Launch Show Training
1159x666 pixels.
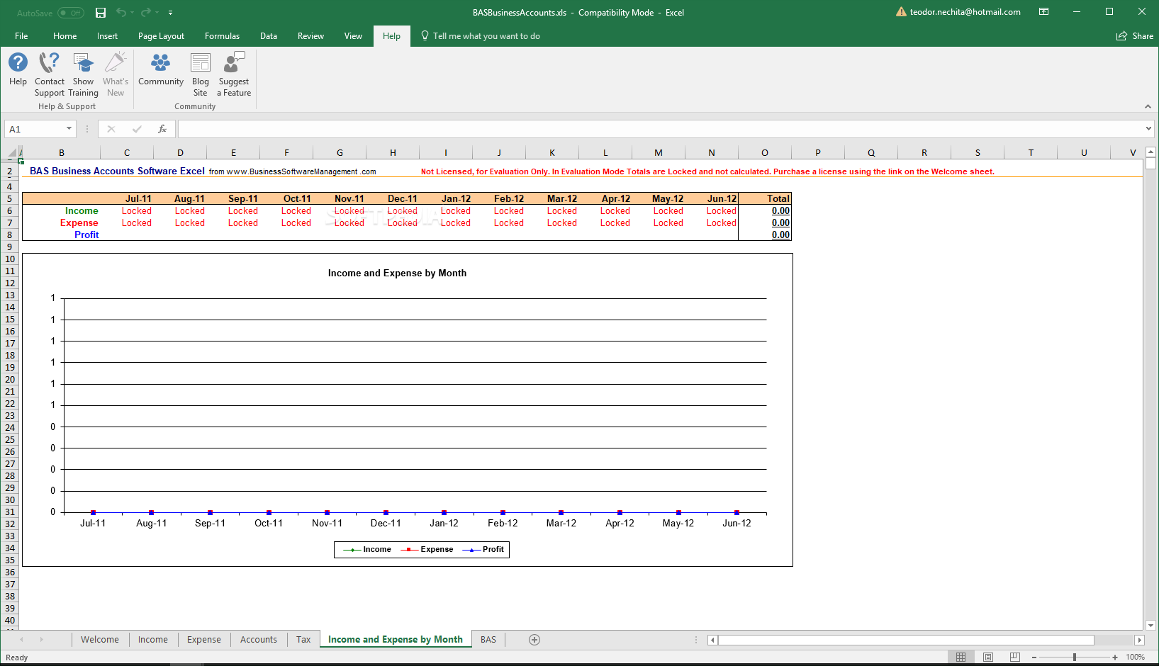83,74
